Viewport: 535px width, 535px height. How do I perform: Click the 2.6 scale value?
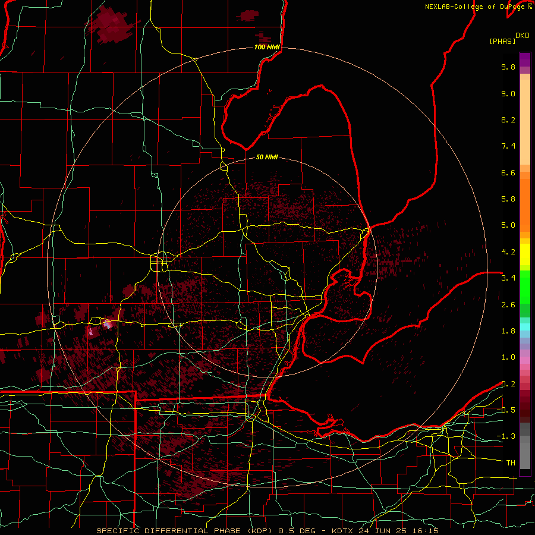508,305
